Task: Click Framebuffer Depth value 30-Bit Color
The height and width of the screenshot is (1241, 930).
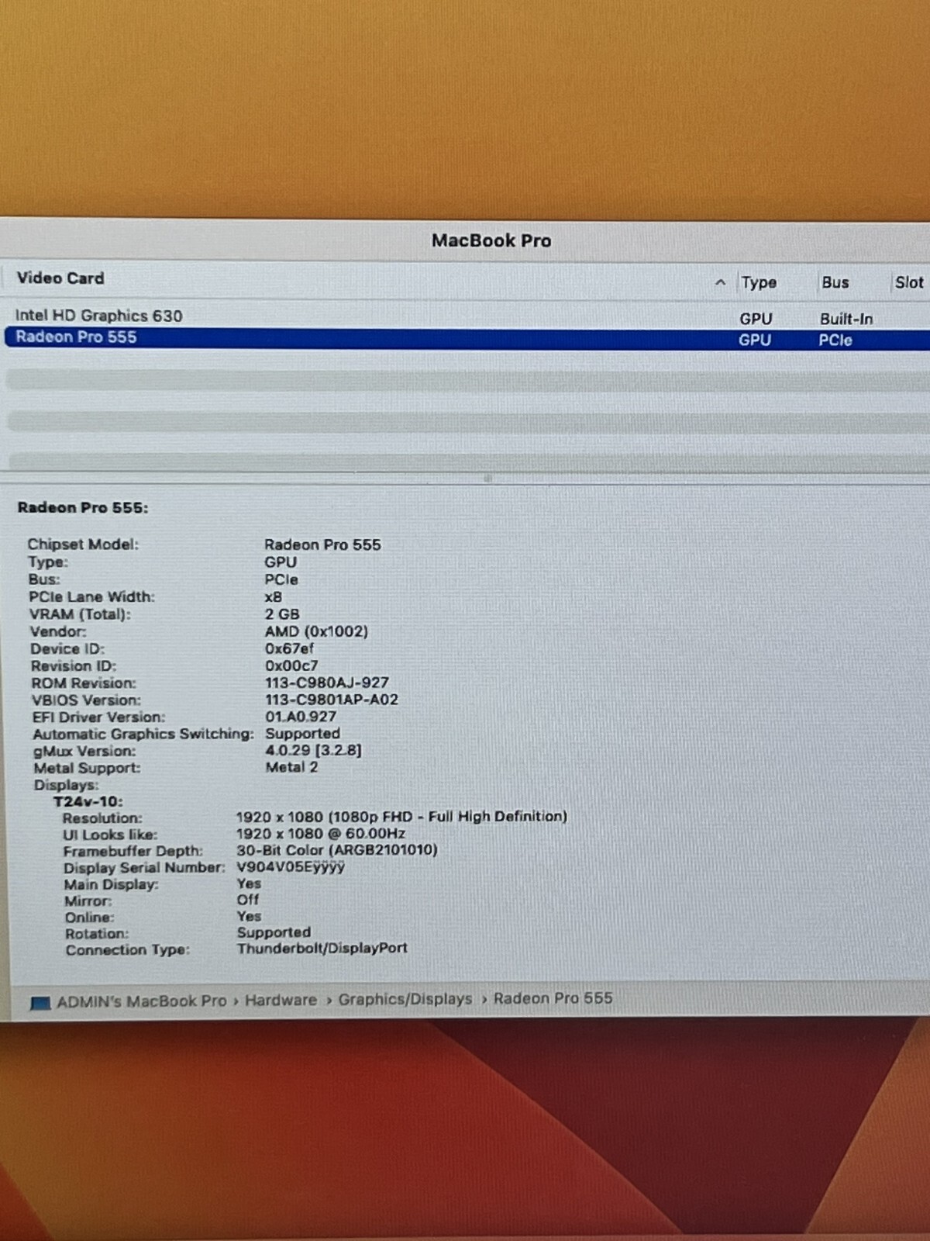Action: tap(337, 850)
